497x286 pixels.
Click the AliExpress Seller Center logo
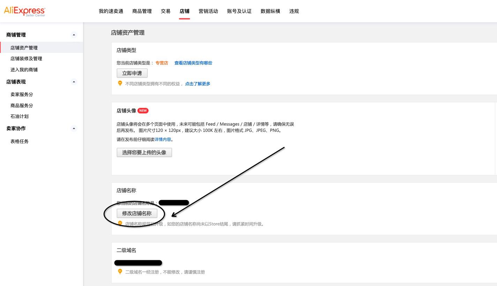point(24,11)
